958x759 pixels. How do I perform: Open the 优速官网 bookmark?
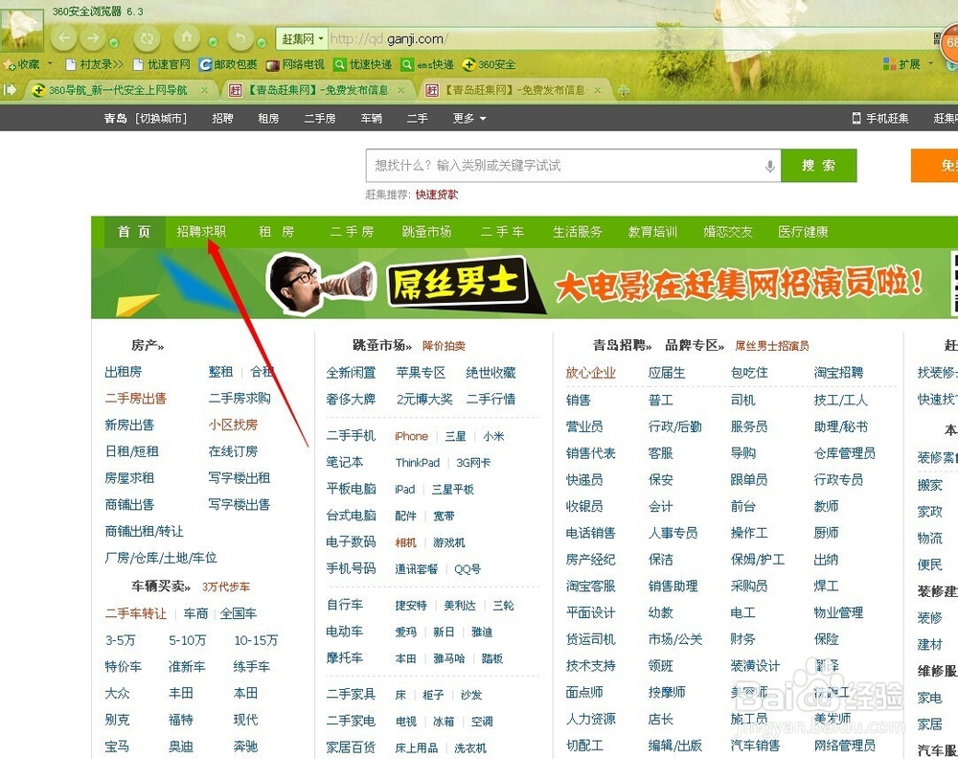pos(161,64)
